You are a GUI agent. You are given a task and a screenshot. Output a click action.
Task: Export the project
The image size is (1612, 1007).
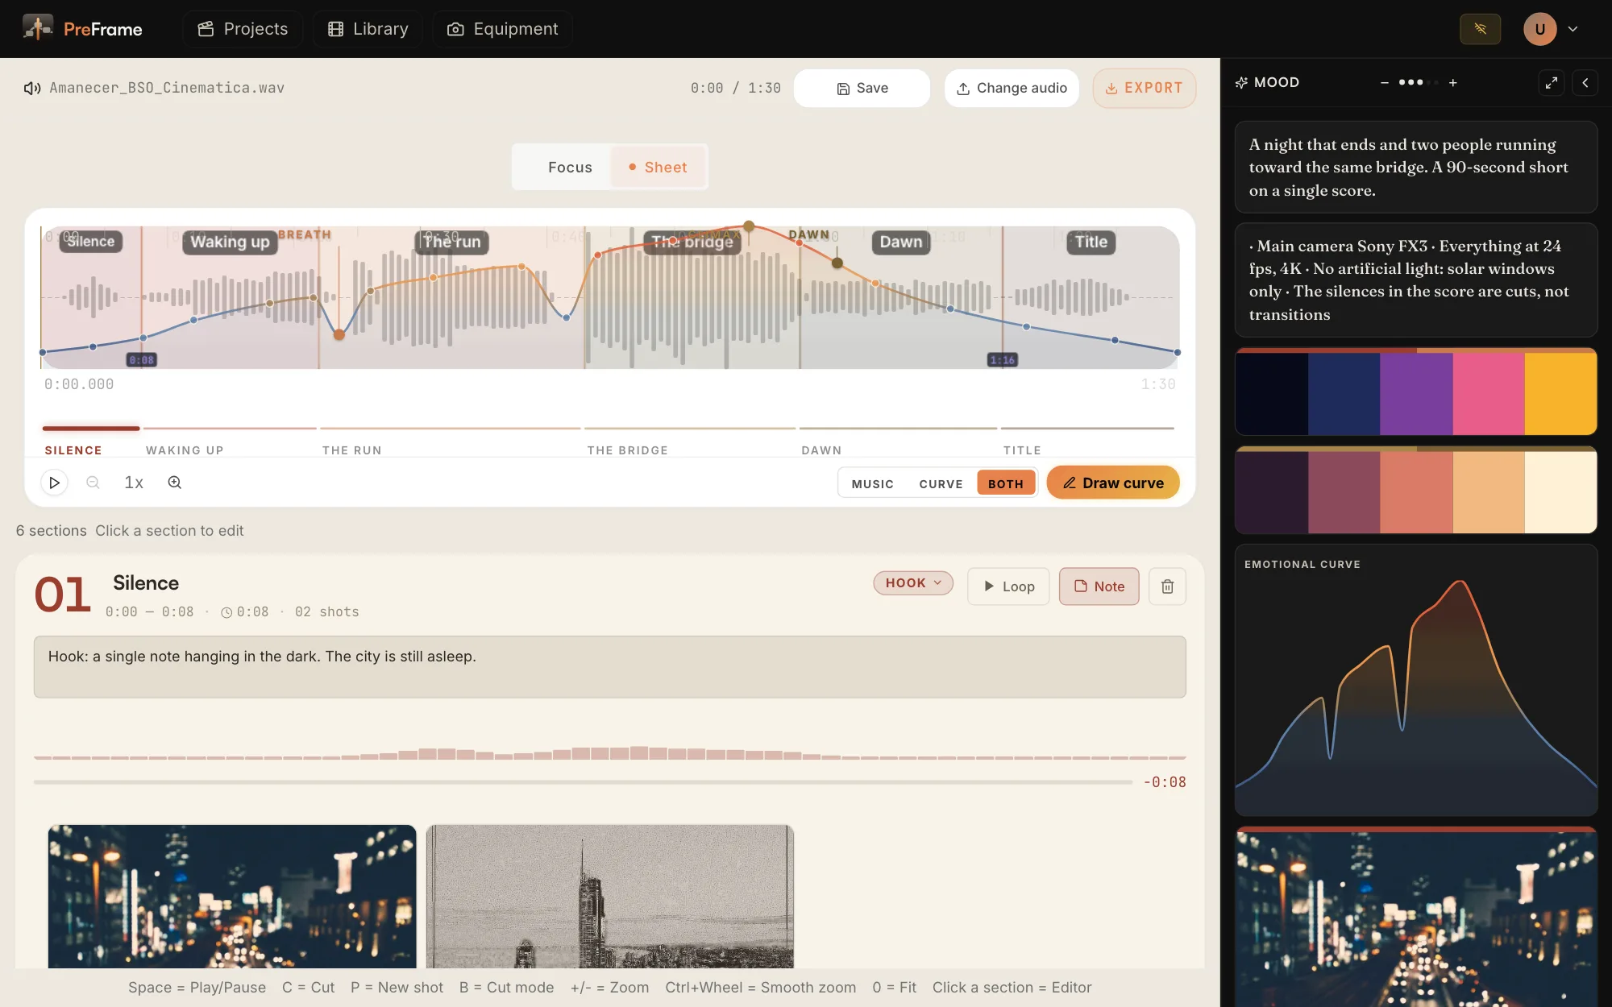pyautogui.click(x=1144, y=89)
